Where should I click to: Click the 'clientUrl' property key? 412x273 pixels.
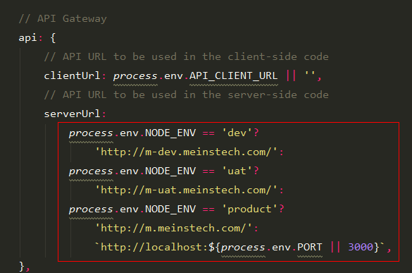click(x=72, y=75)
